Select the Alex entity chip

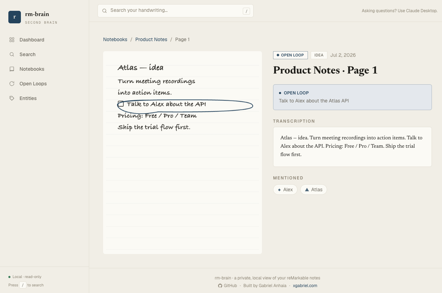285,190
